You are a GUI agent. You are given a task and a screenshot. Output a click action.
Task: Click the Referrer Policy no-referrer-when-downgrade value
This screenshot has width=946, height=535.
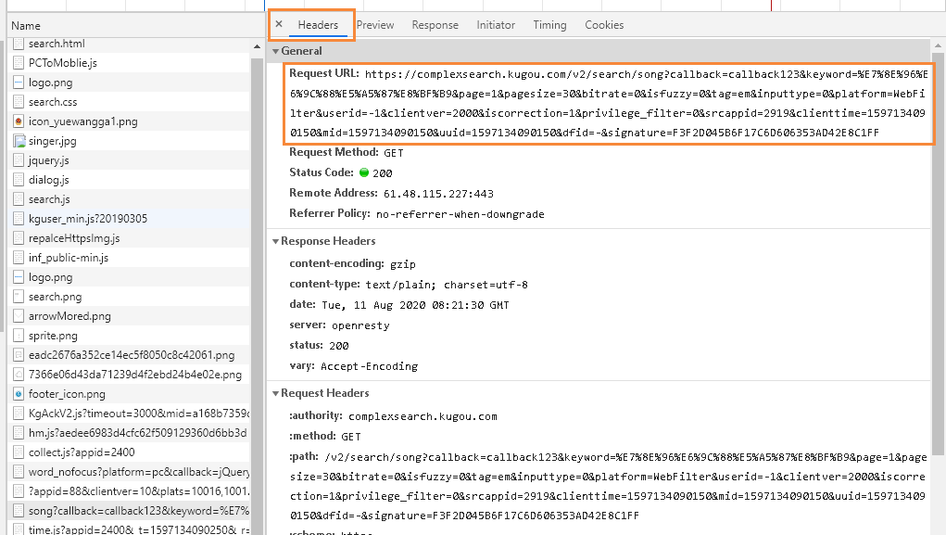pyautogui.click(x=460, y=214)
